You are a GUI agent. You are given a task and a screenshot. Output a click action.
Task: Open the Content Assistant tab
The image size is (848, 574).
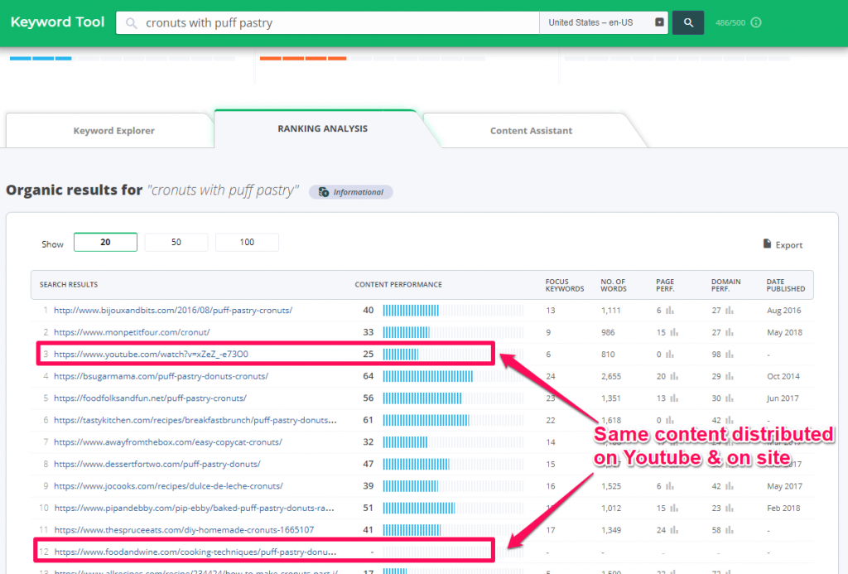click(x=531, y=130)
